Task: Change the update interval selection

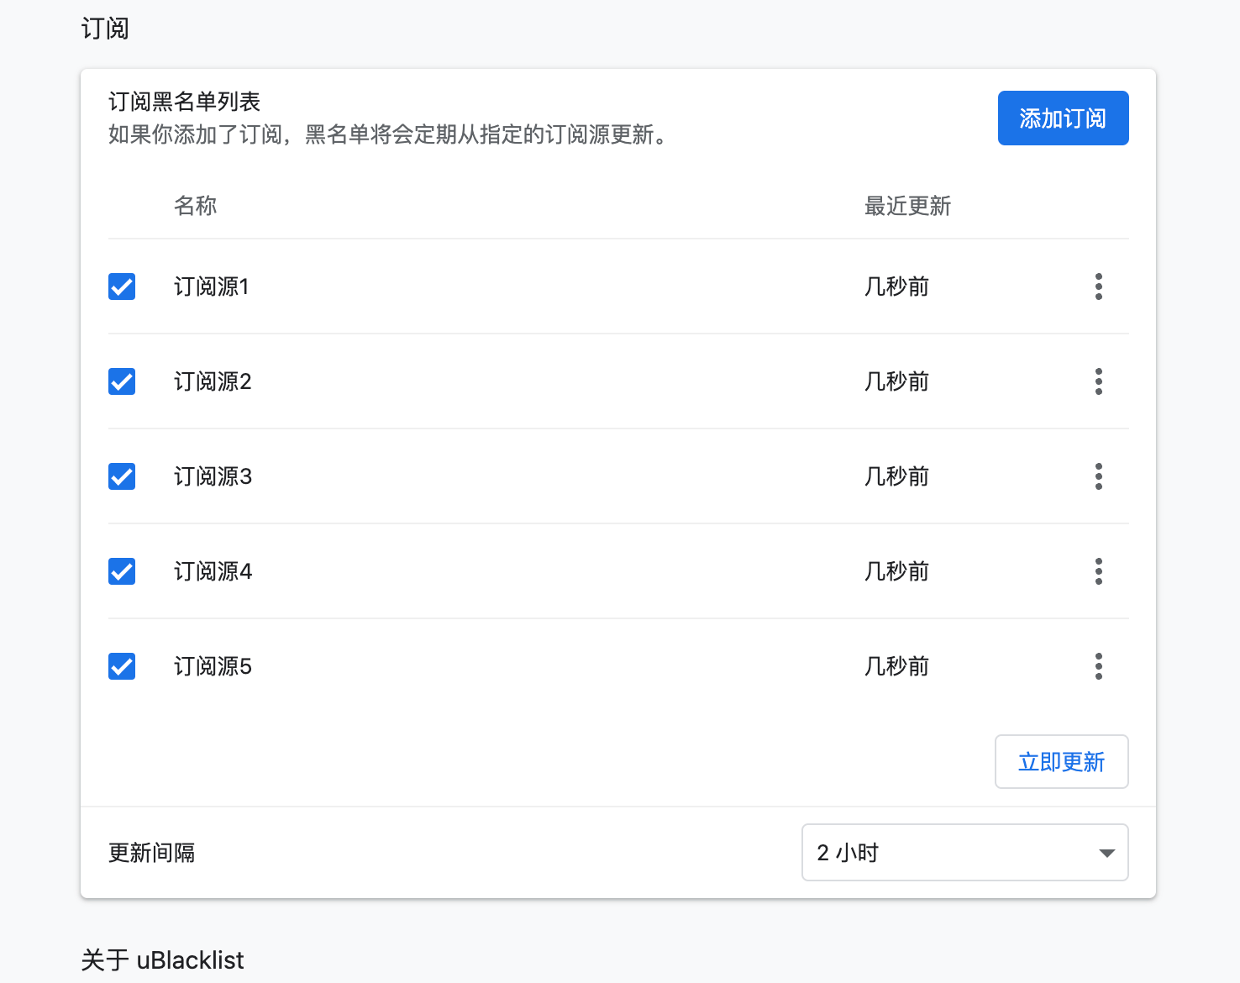Action: 964,852
